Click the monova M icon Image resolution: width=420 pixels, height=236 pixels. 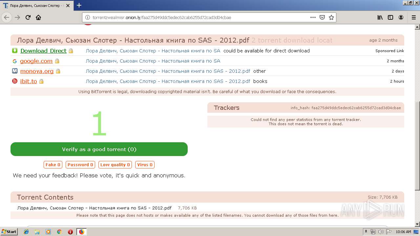15,71
